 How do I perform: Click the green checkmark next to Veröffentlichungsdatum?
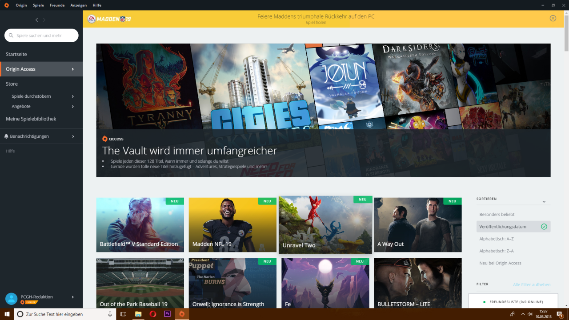[x=544, y=227]
